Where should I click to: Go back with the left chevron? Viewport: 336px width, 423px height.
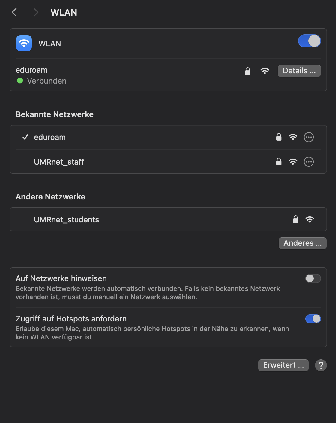[x=14, y=12]
